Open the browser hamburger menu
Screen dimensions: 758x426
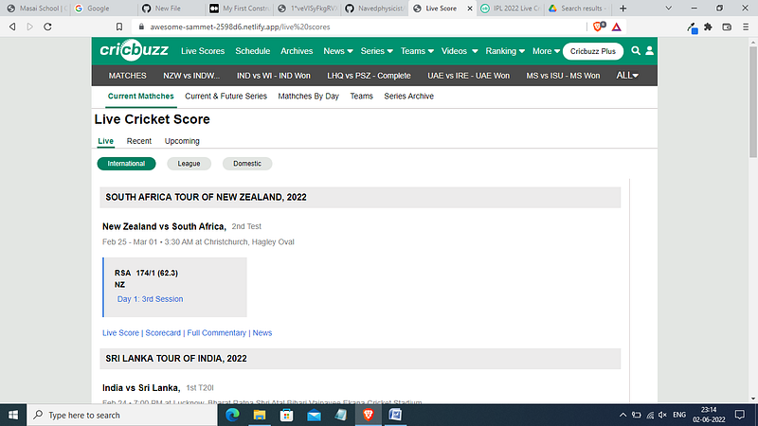(x=746, y=27)
